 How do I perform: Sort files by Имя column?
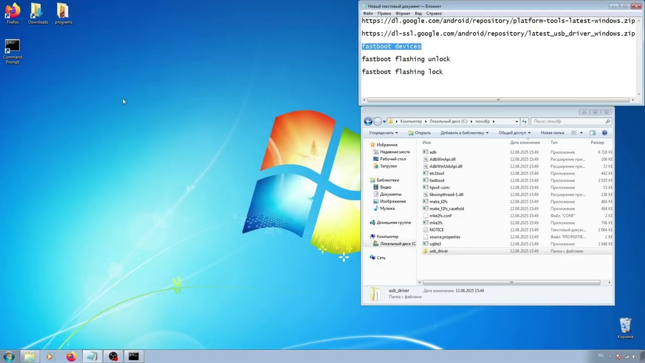(426, 143)
